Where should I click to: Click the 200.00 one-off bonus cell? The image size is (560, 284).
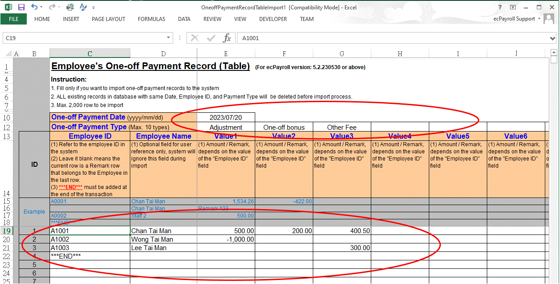pos(284,231)
